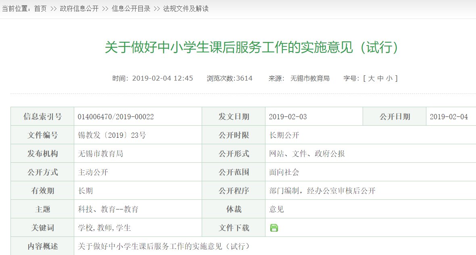Choose the 小 font size option
Screen dimensions: 476x255
pyautogui.click(x=389, y=78)
